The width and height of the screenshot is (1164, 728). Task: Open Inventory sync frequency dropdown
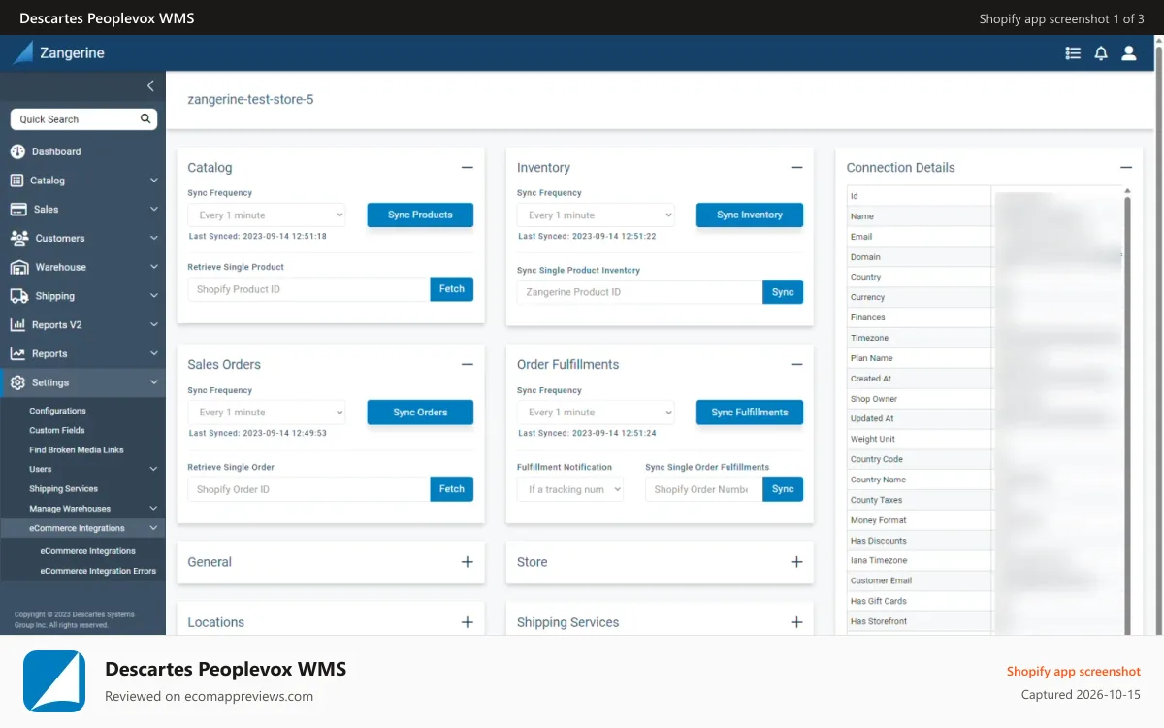coord(596,215)
